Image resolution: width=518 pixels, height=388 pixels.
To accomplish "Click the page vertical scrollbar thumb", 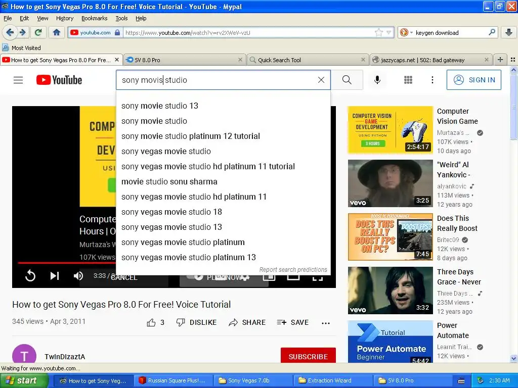I will (513, 107).
